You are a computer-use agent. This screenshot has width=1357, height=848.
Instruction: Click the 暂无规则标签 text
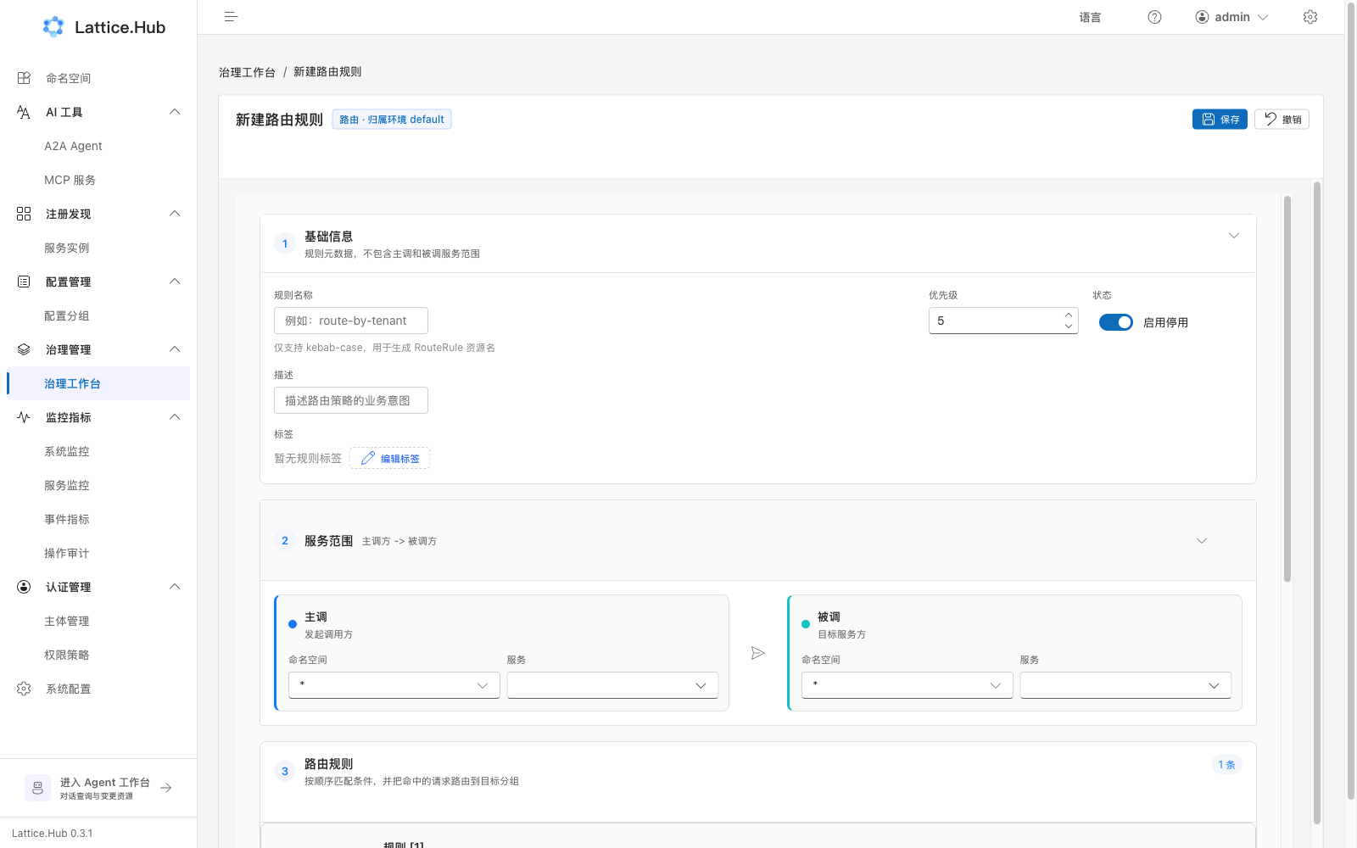pos(308,458)
